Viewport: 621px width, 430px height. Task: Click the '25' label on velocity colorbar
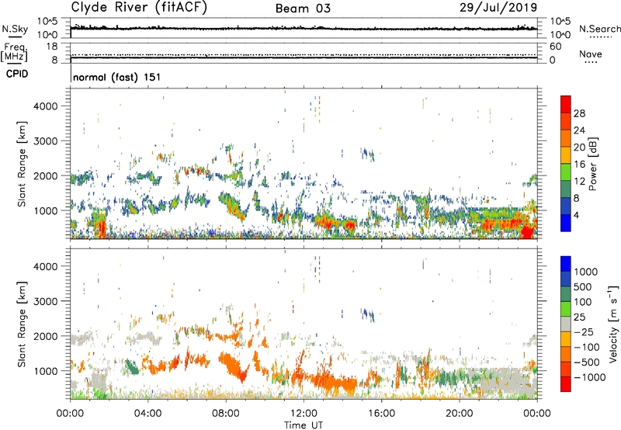(579, 317)
